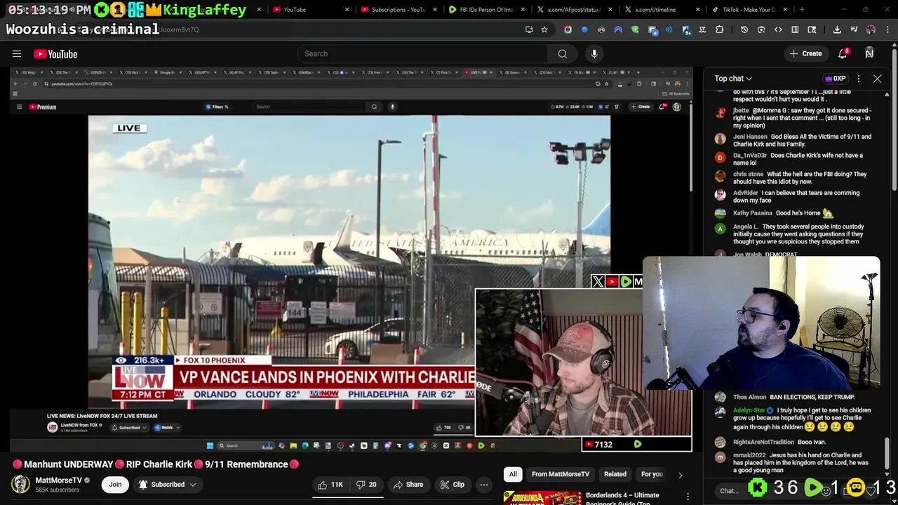This screenshot has height=505, width=898.
Task: Close the x.com/i/timeline tab
Action: pyautogui.click(x=698, y=10)
